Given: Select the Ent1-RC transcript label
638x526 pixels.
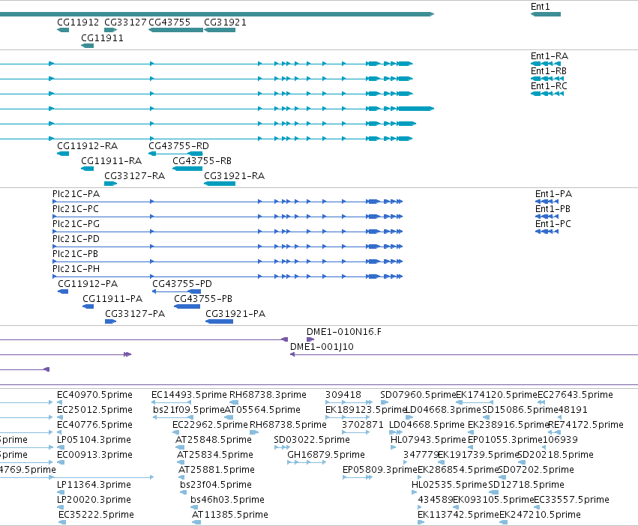Looking at the screenshot, I should [x=549, y=86].
